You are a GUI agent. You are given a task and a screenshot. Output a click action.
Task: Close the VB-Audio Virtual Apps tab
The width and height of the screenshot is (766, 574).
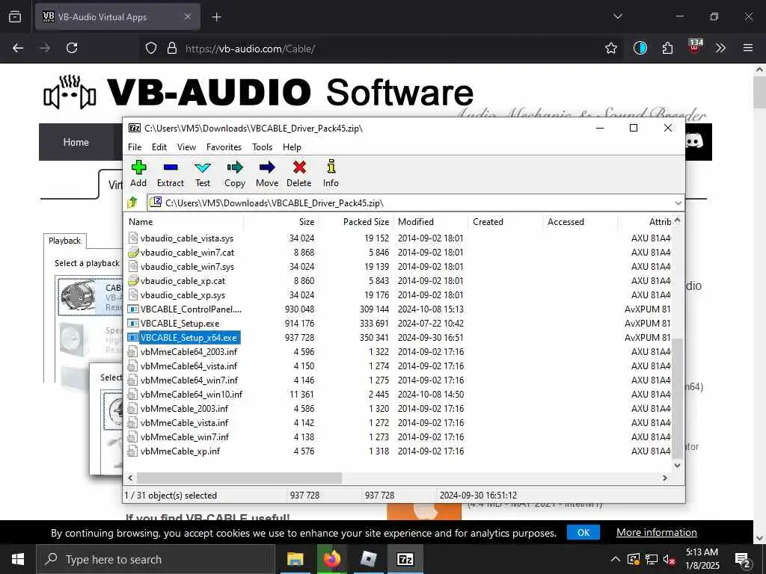point(188,16)
